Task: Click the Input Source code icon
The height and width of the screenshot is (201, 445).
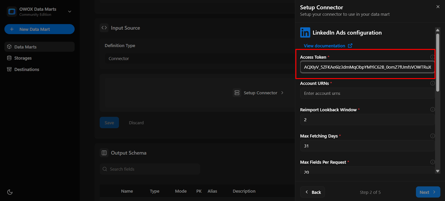Action: pyautogui.click(x=104, y=28)
